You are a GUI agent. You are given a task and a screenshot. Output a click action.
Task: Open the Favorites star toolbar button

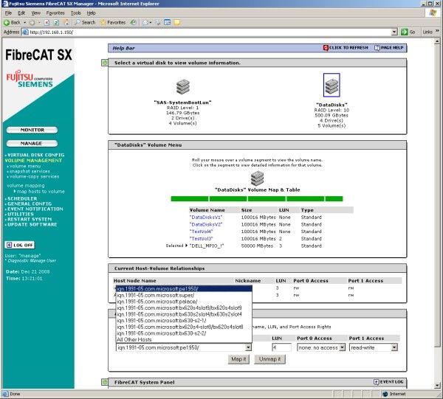(x=113, y=22)
